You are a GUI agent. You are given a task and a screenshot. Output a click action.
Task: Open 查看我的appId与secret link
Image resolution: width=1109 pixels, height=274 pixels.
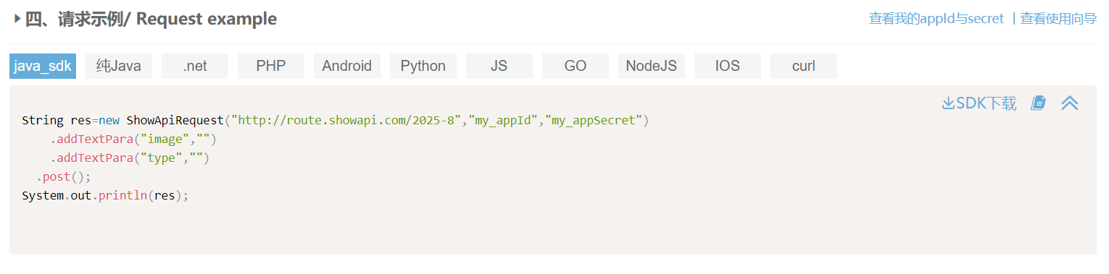click(x=936, y=19)
